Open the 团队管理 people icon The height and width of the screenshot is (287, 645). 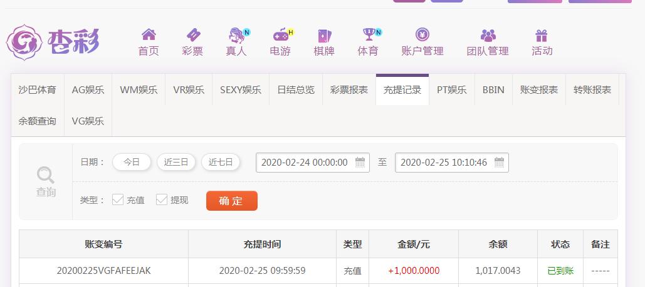coord(488,35)
